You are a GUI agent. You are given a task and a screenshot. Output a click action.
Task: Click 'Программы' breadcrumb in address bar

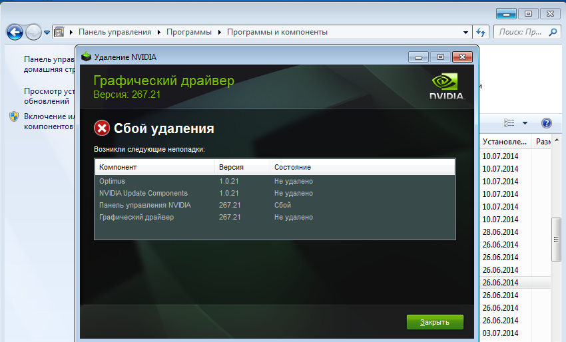pyautogui.click(x=189, y=32)
